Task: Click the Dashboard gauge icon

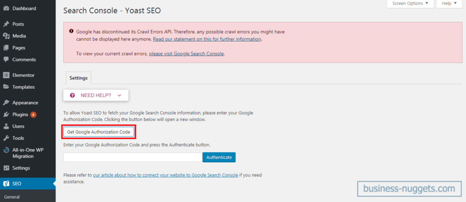Action: pos(6,9)
